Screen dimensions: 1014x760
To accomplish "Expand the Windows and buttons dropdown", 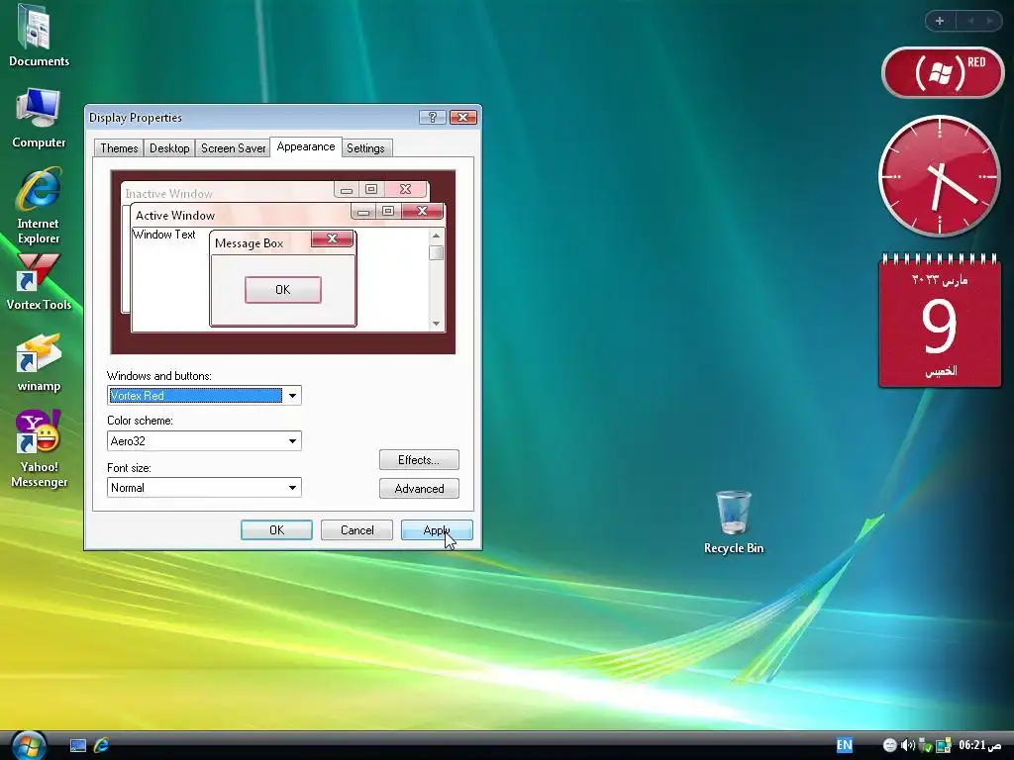I will tap(292, 396).
